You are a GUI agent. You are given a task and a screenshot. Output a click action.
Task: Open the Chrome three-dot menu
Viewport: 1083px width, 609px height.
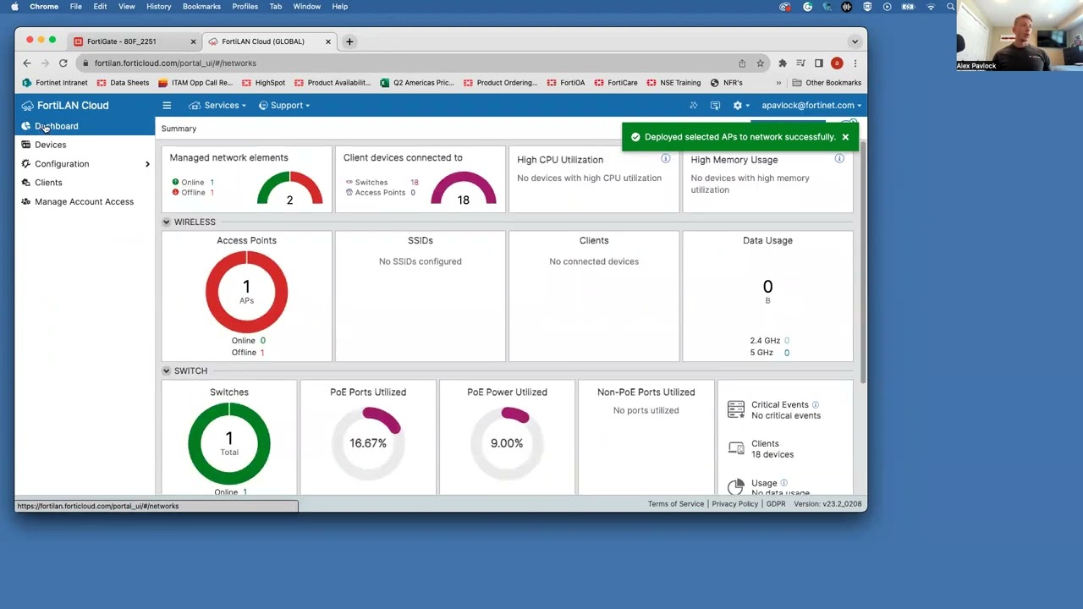click(x=855, y=63)
